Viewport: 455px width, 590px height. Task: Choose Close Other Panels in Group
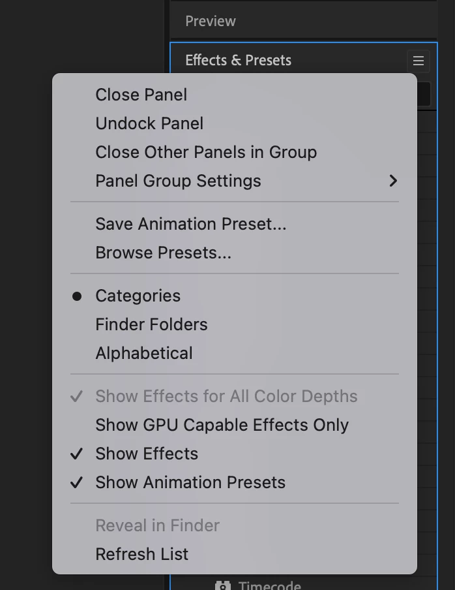point(206,152)
